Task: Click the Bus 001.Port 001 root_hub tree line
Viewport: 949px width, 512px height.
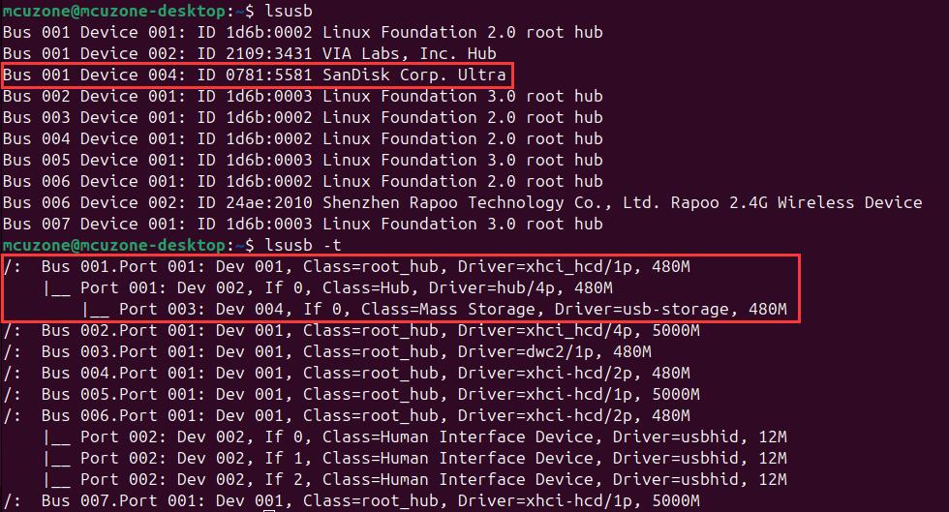Action: pyautogui.click(x=347, y=266)
